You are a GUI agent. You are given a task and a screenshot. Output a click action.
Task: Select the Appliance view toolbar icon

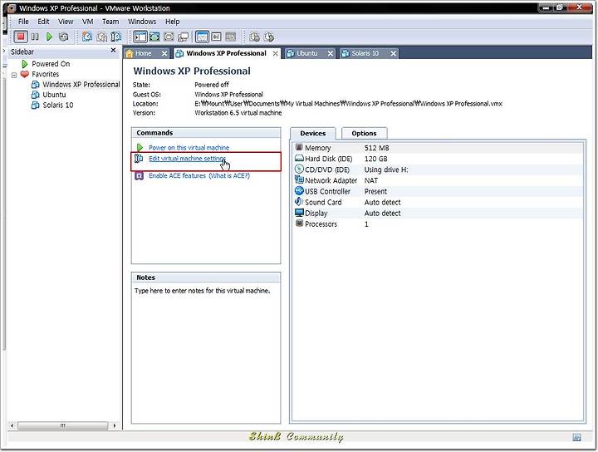coord(216,37)
